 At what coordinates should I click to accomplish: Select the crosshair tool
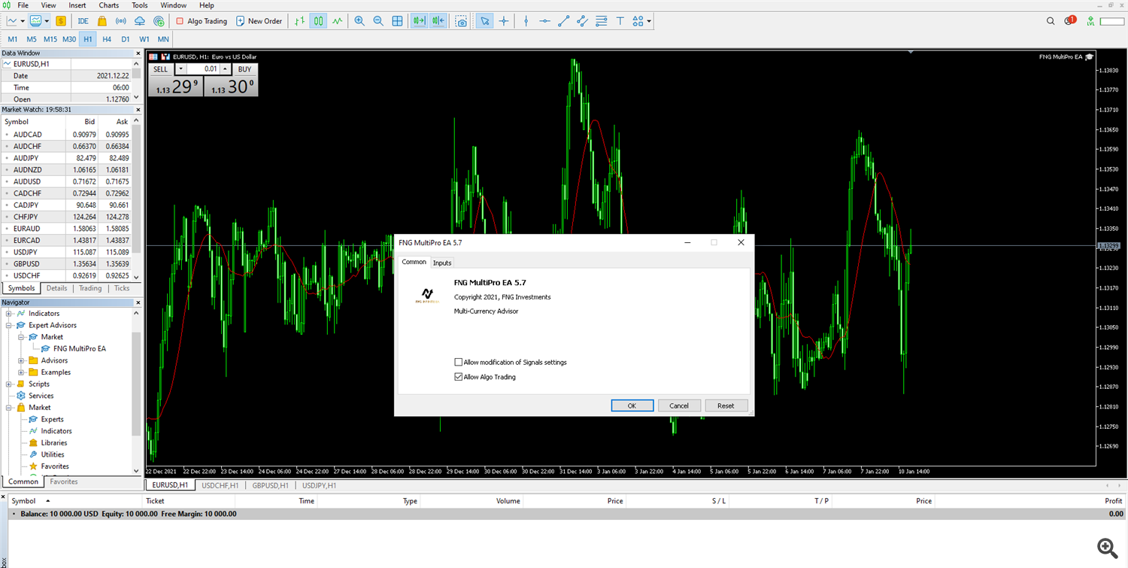(504, 21)
